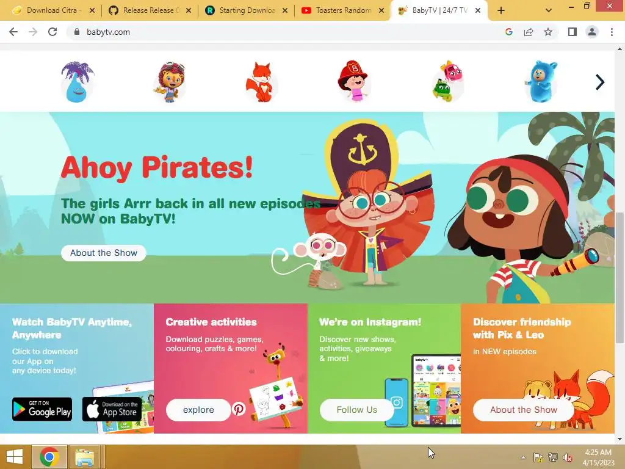This screenshot has height=469, width=625.
Task: Share this page icon
Action: pyautogui.click(x=529, y=32)
